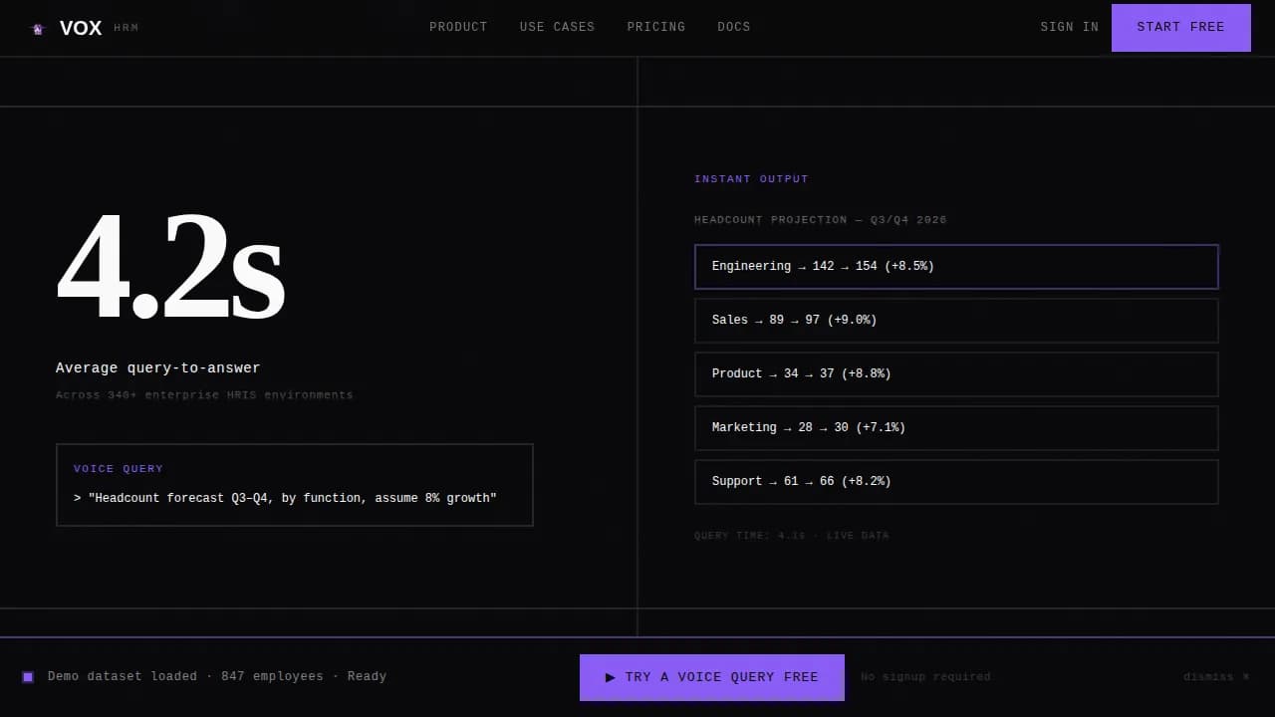Click the Instant Output label
Viewport: 1275px width, 717px height.
click(x=751, y=179)
